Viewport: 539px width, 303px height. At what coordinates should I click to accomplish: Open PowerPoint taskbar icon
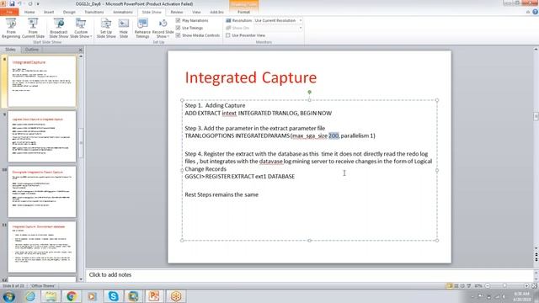pos(154,296)
